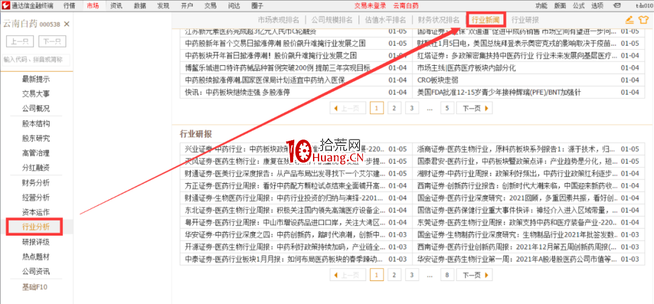Select 经营分析 in the sidebar
This screenshot has width=654, height=304.
[x=36, y=198]
